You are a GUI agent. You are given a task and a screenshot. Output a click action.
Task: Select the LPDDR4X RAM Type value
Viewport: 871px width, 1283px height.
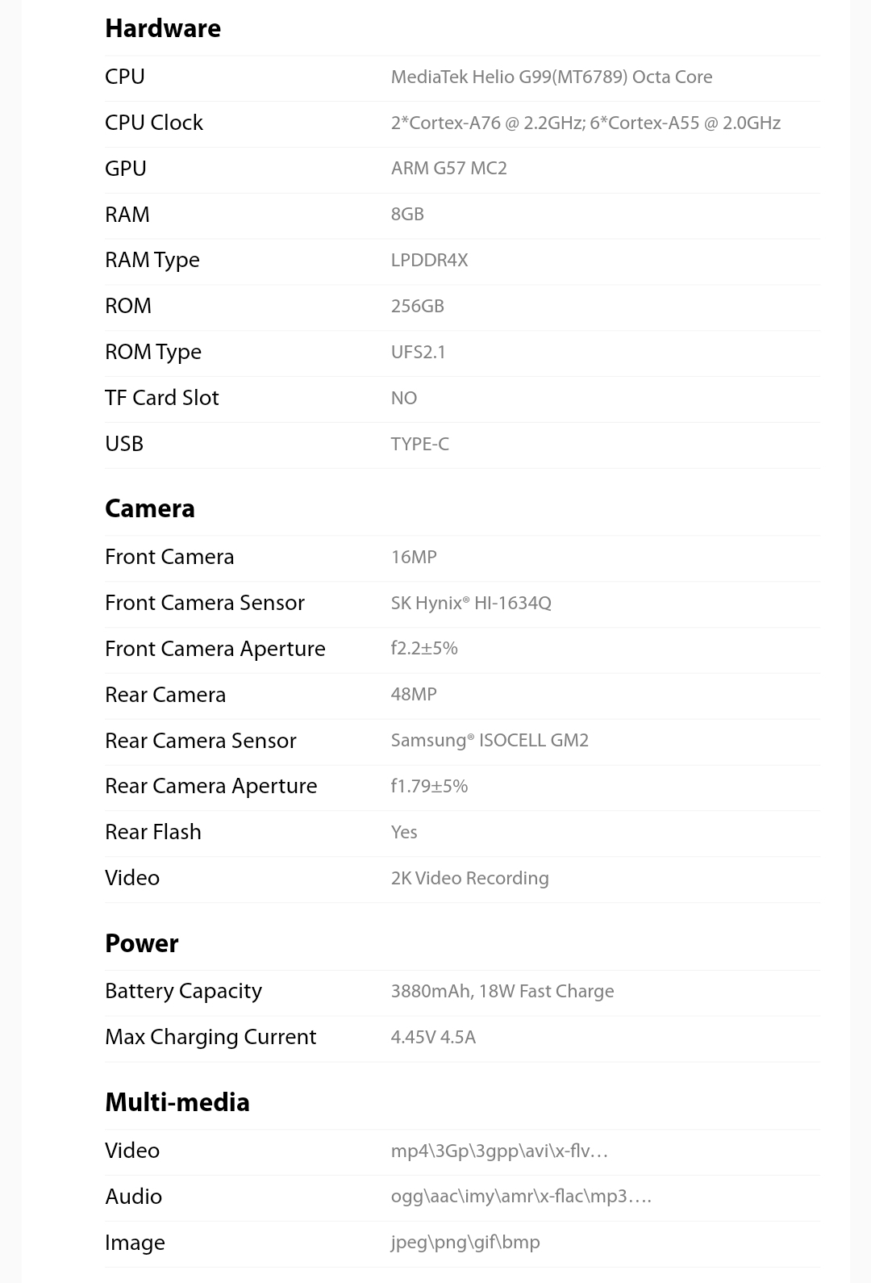click(x=429, y=261)
